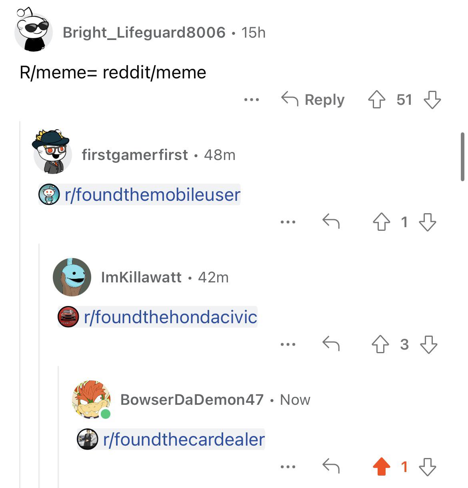Open r/foundthemobileuser subreddit link

[x=139, y=195]
